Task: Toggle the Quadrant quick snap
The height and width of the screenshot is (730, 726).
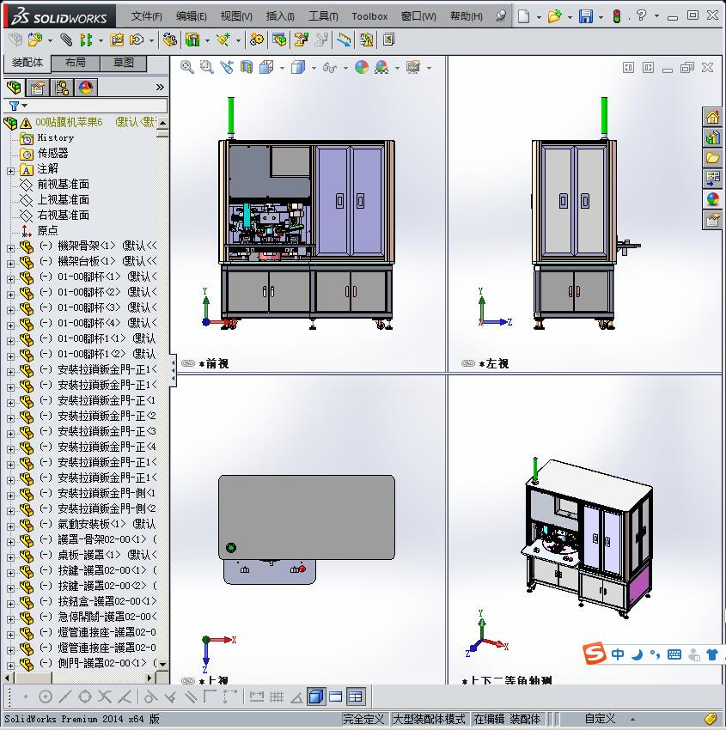Action: point(85,697)
